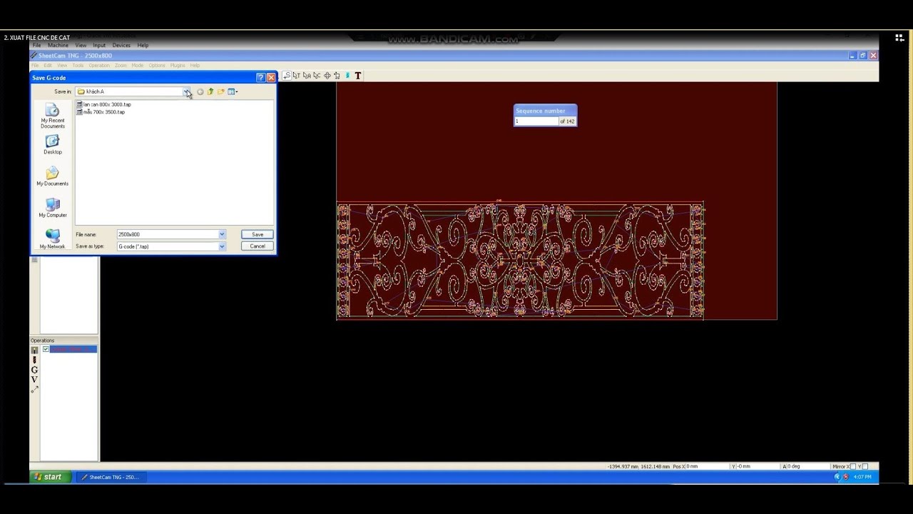Click the back arrow in Save dialog
Screen dimensions: 913x514
click(x=200, y=91)
